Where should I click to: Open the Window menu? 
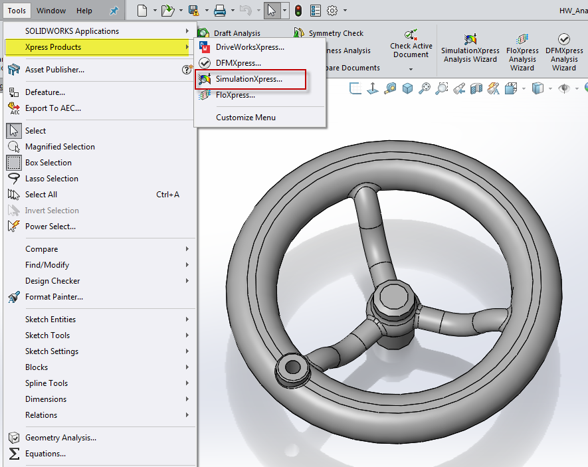coord(51,11)
